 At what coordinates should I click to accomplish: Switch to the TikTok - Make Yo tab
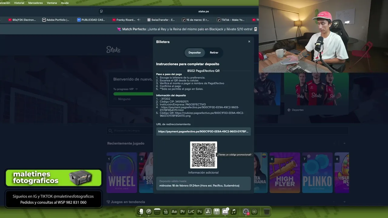pyautogui.click(x=231, y=20)
